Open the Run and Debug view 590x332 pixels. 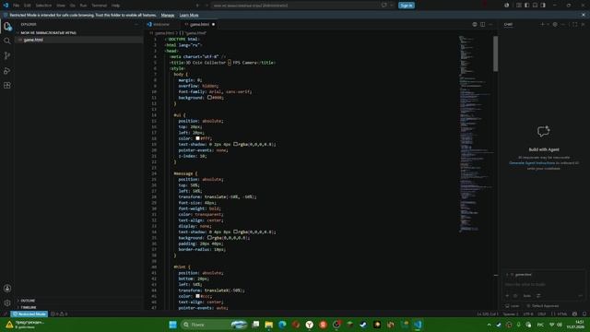[7, 71]
